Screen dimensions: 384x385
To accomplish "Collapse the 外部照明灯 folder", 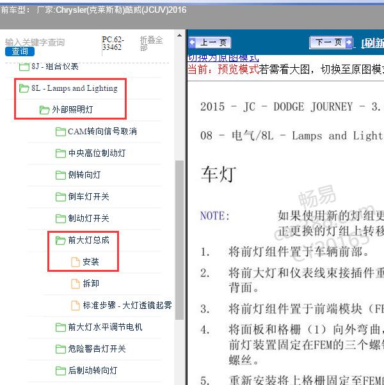I will click(72, 109).
